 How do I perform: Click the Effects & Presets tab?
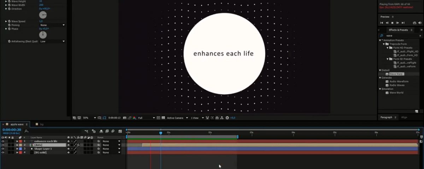tap(398, 30)
